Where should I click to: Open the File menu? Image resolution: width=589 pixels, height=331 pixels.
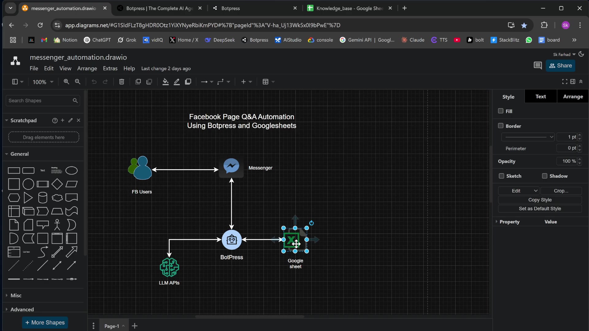[34, 68]
